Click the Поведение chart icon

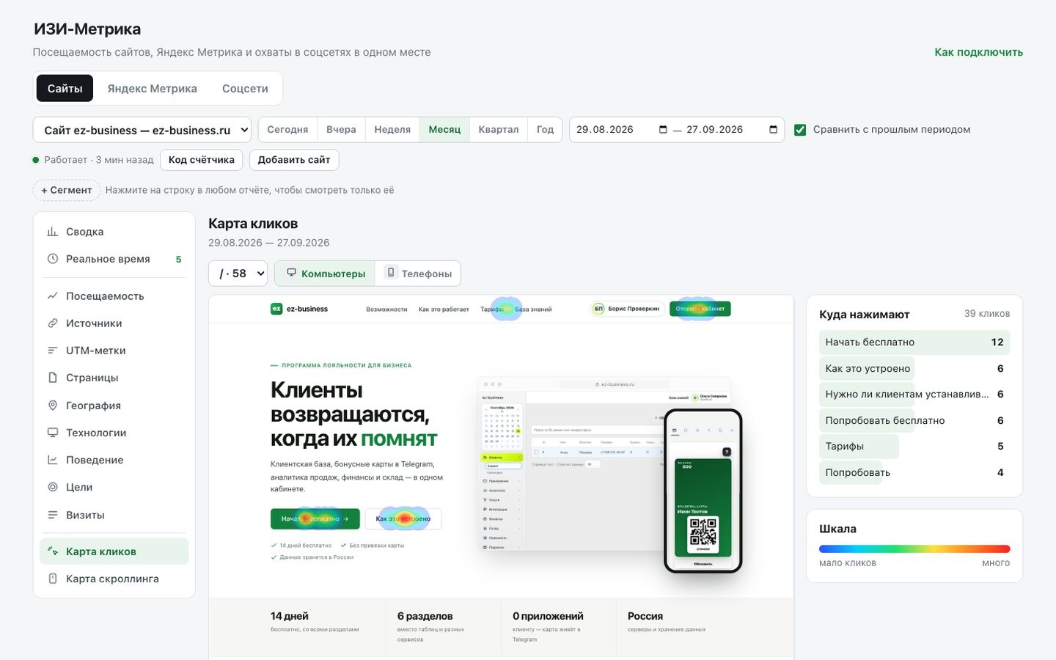click(x=53, y=460)
